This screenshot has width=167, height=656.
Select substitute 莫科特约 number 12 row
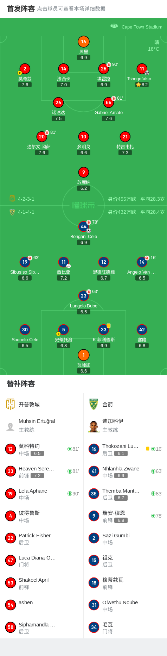41,449
